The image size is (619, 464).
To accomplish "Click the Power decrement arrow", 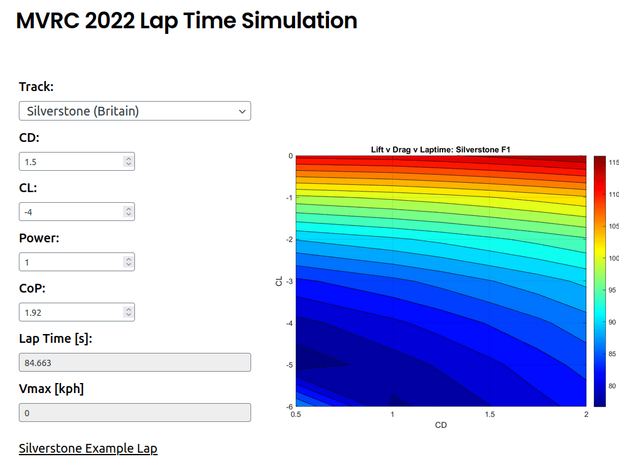I will [x=128, y=266].
